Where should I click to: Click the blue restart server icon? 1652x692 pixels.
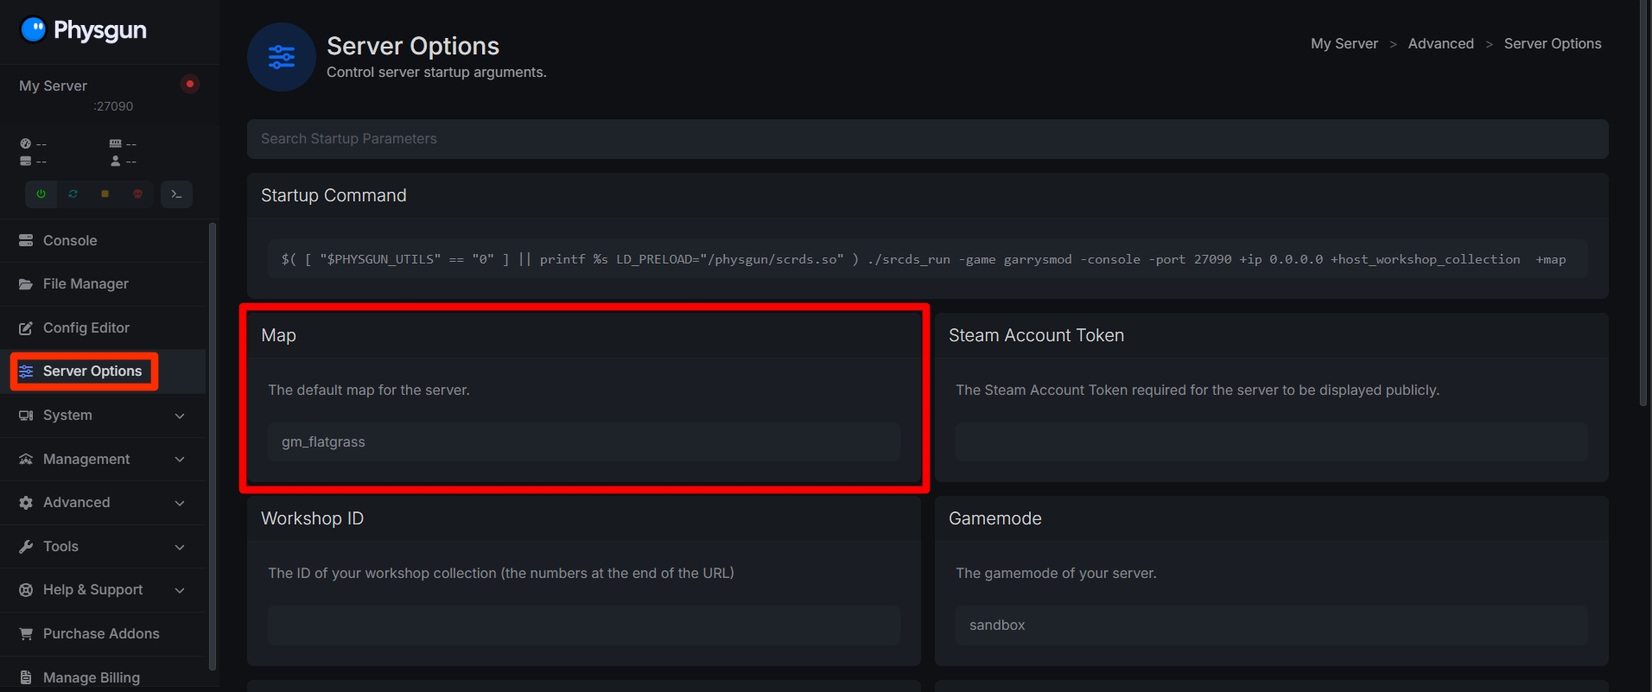73,194
